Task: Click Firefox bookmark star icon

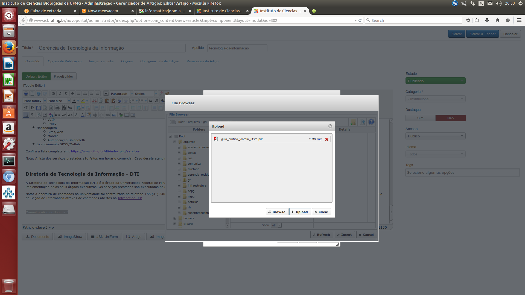Action: click(x=468, y=20)
